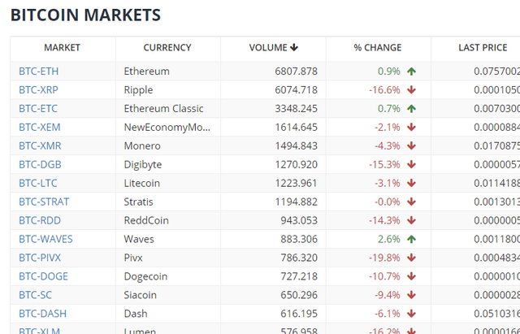
Task: Click the Last Price column header
Action: pyautogui.click(x=483, y=48)
